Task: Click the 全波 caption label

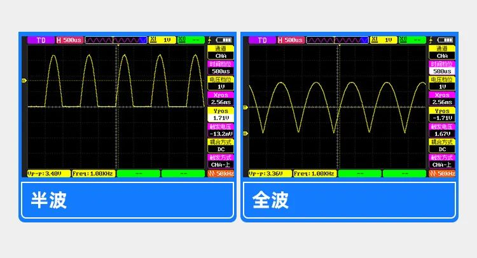Action: tap(270, 200)
